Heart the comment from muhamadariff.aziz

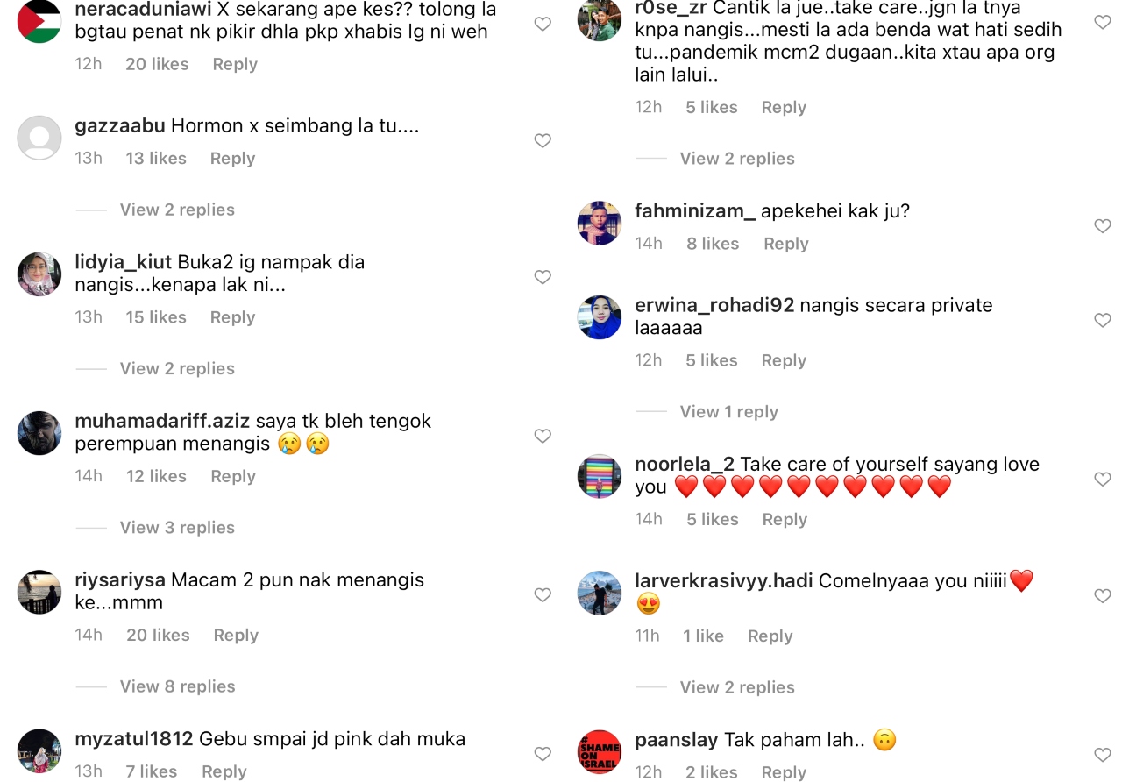coord(543,436)
